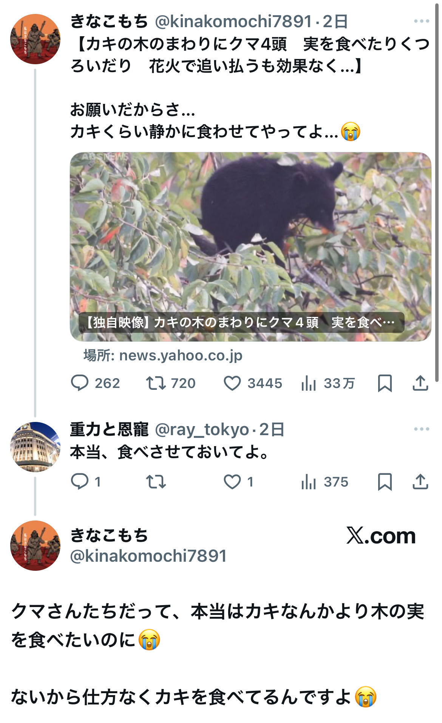Tap the top きなこもち profile avatar
442x723 pixels.
click(x=35, y=39)
